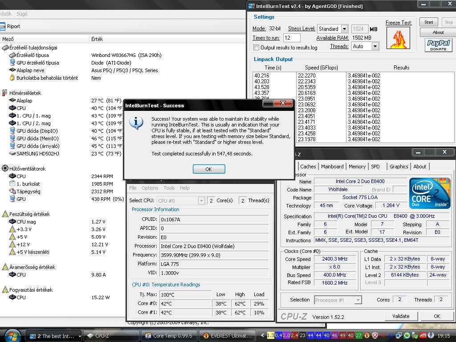
Task: Open the Help menu in Core Temp
Action: pos(184,188)
